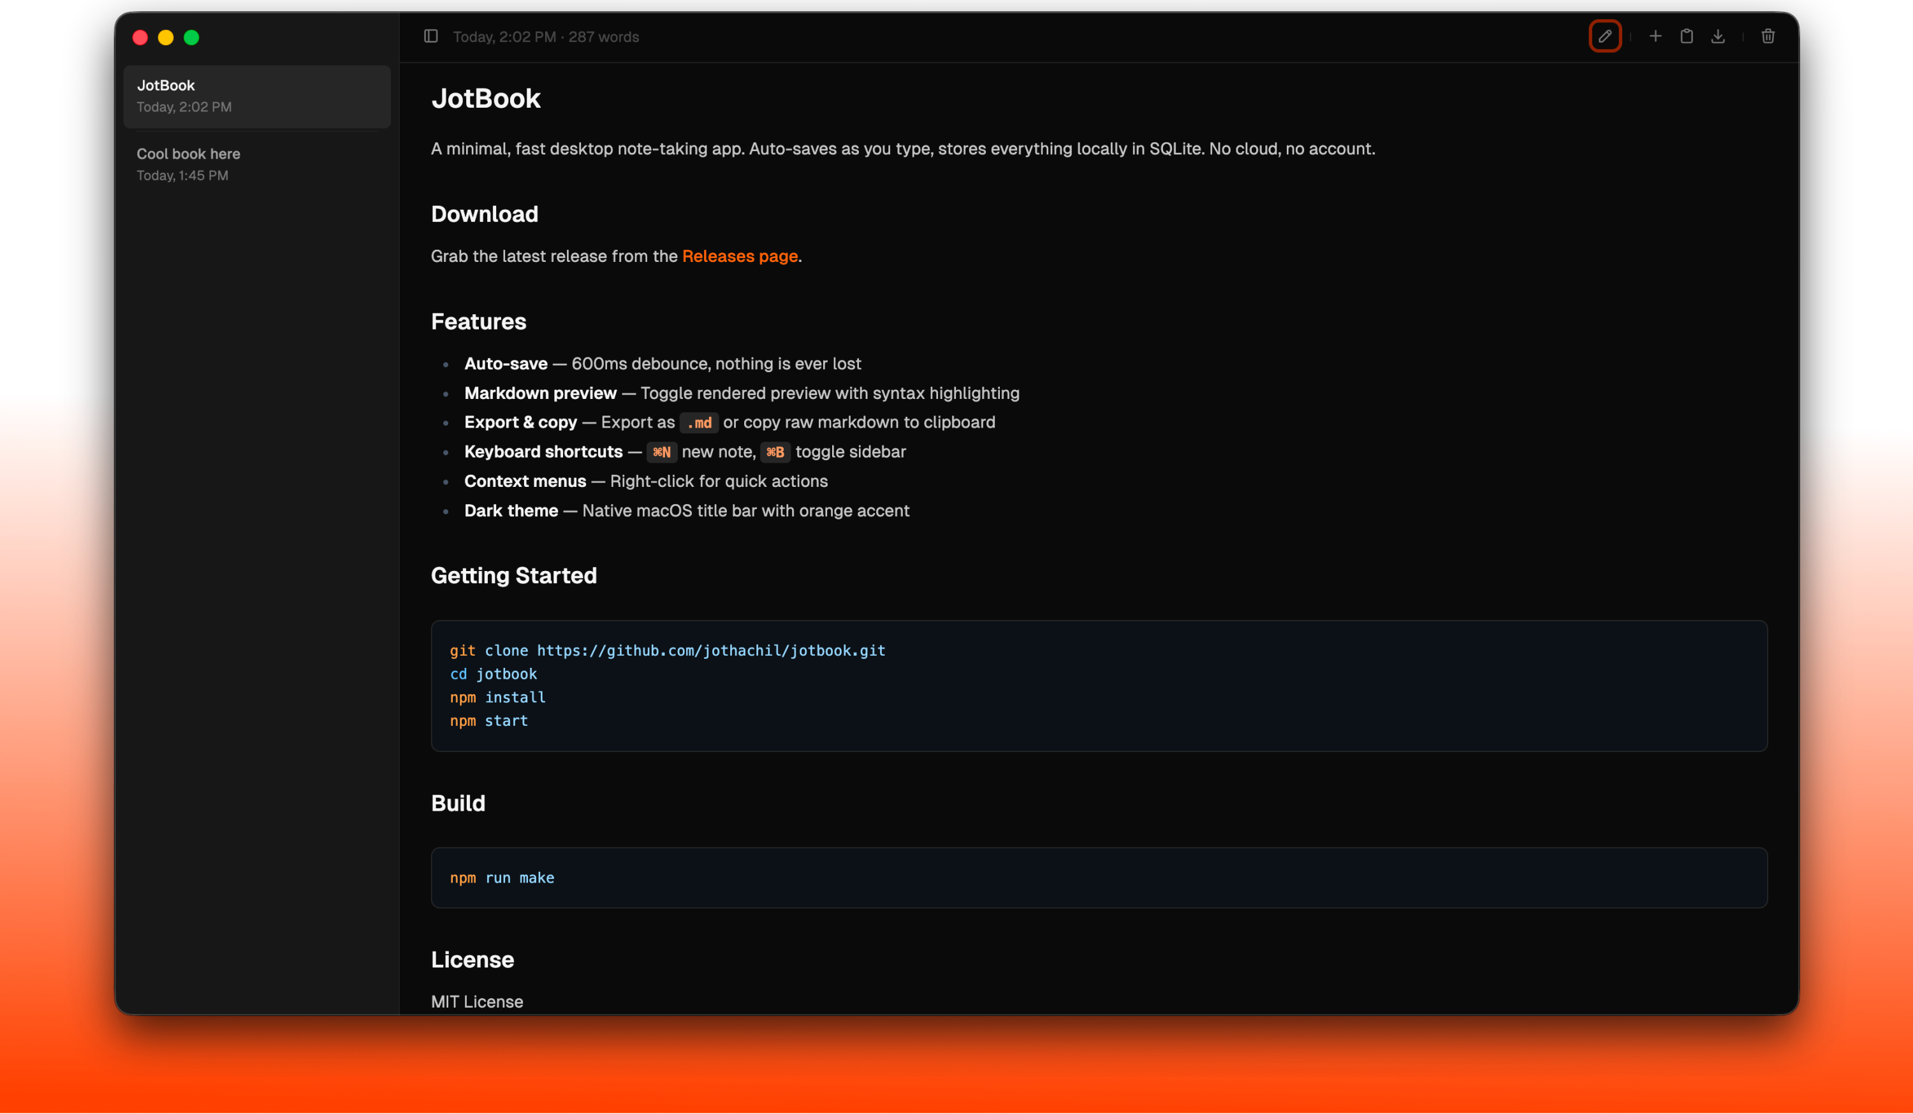Create a new note with the plus icon
The width and height of the screenshot is (1913, 1114).
tap(1655, 36)
